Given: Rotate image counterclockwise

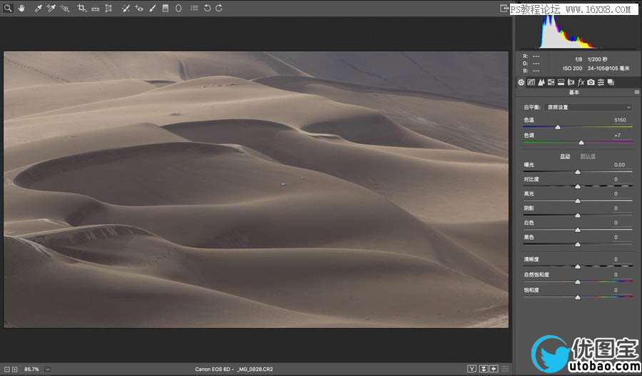Looking at the screenshot, I should point(207,8).
